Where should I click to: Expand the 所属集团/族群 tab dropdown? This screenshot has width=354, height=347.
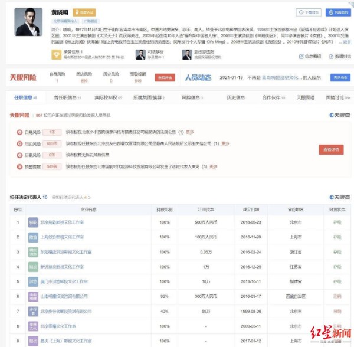tap(149, 97)
